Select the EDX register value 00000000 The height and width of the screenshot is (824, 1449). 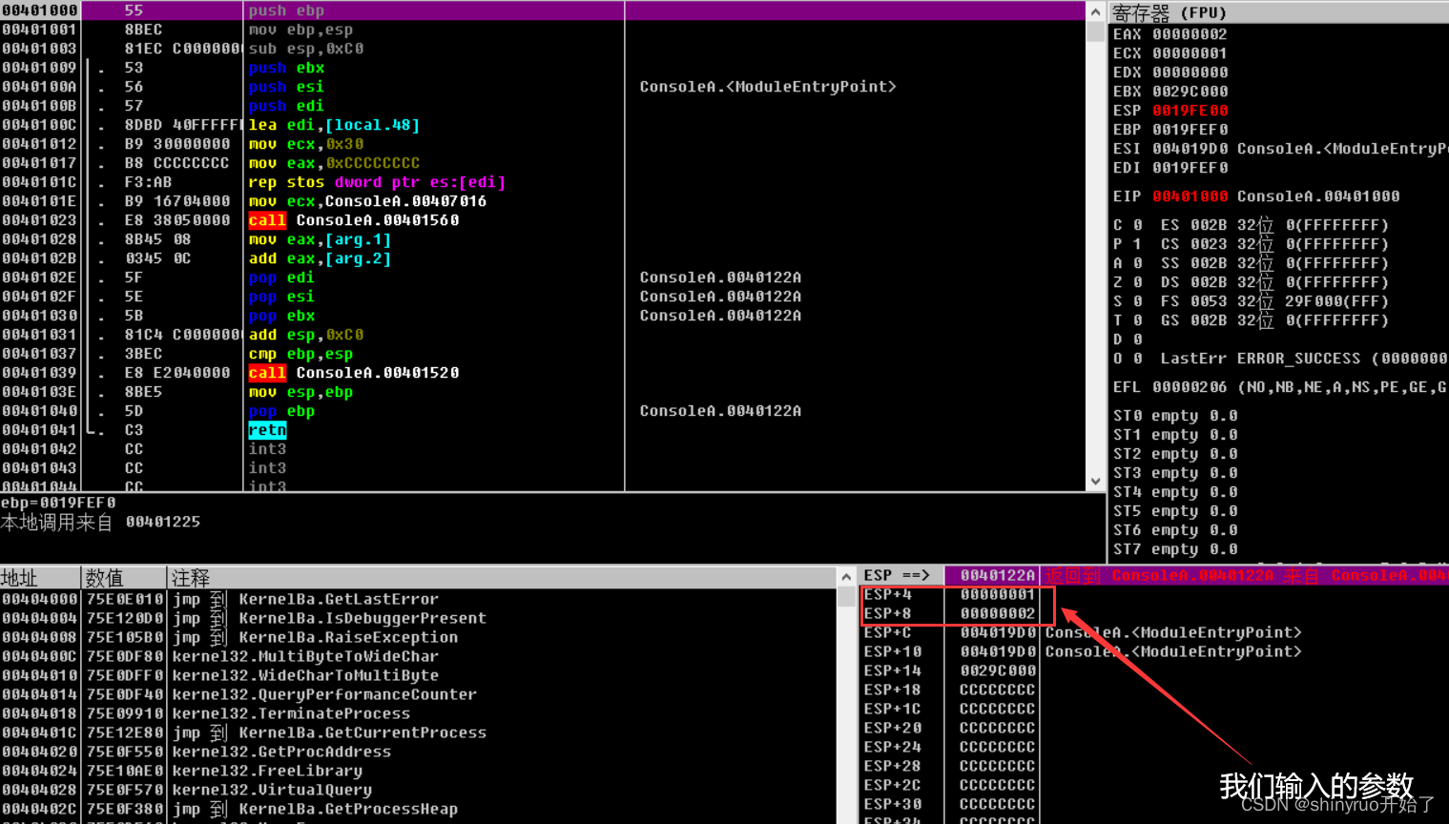[x=1190, y=72]
